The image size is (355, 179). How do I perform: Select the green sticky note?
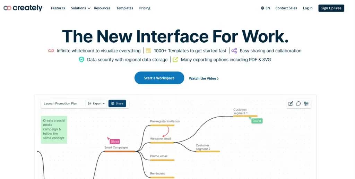pos(54,130)
